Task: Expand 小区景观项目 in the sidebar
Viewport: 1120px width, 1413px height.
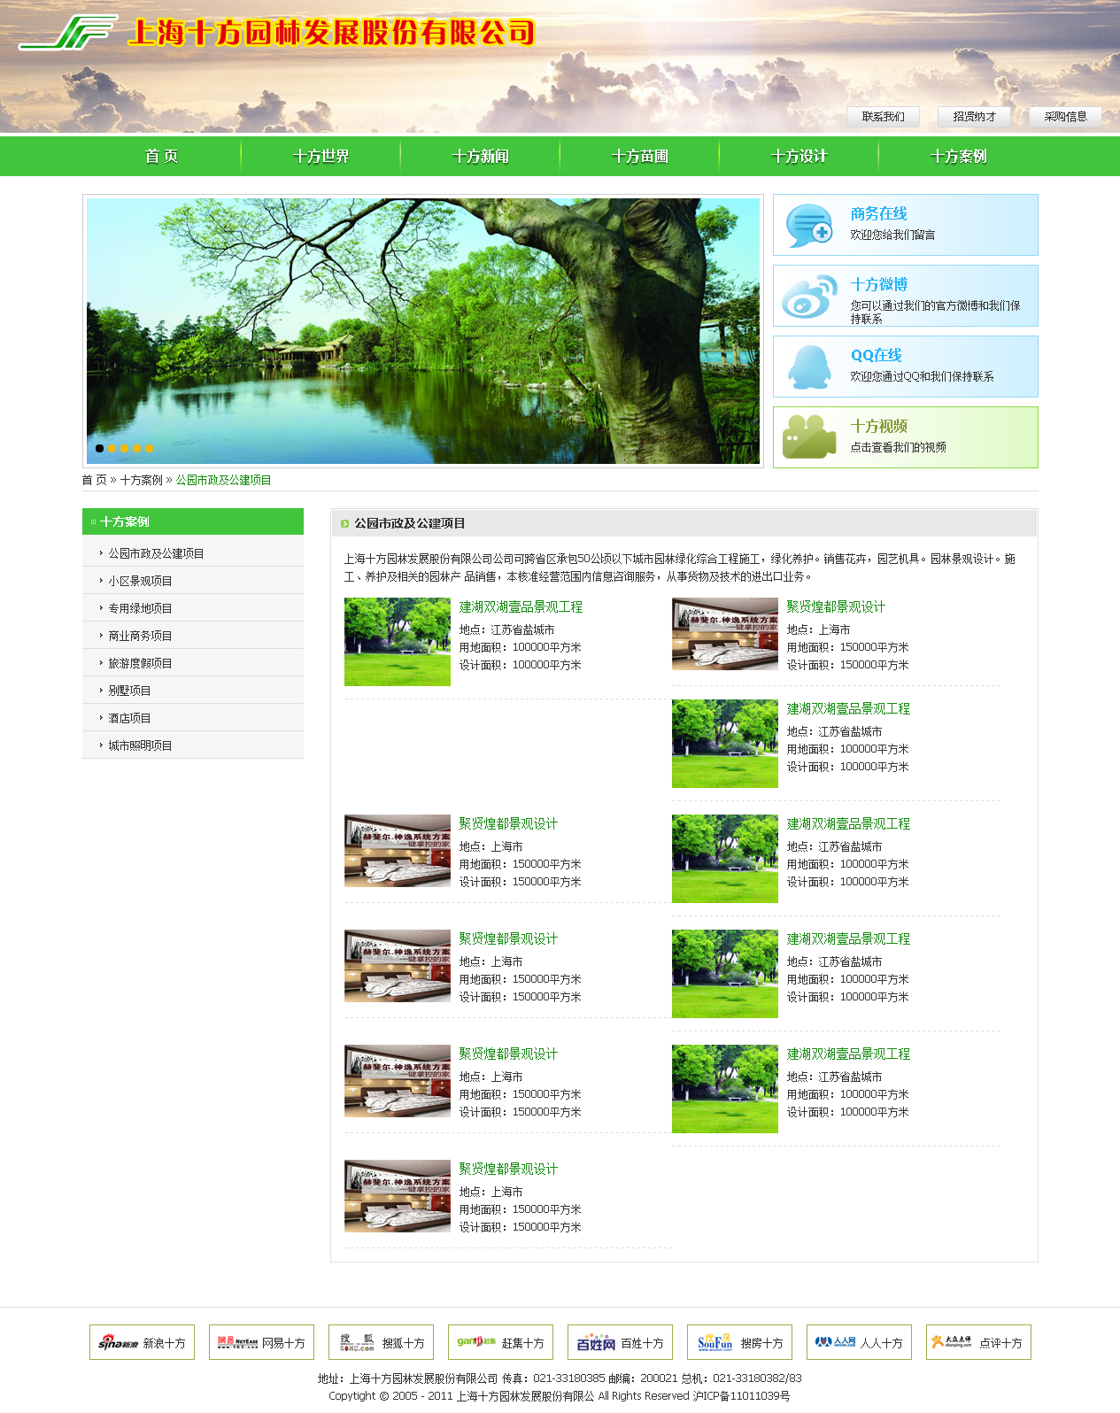Action: 140,581
